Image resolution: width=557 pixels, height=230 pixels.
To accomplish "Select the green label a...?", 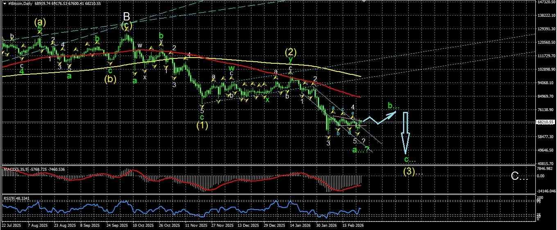I will pos(361,150).
